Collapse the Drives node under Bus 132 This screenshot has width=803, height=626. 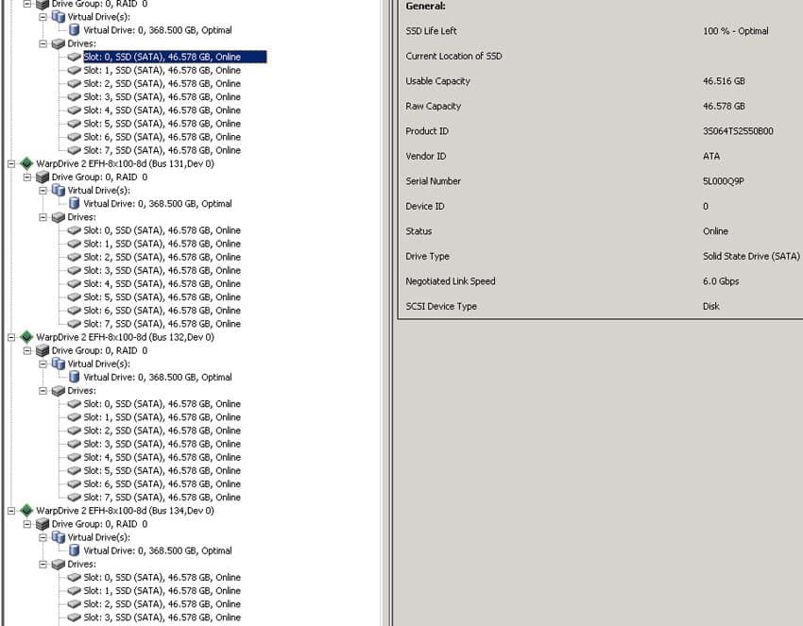pyautogui.click(x=43, y=391)
